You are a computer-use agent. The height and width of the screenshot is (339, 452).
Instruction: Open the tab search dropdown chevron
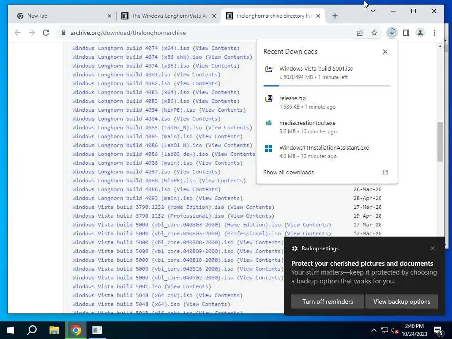pyautogui.click(x=373, y=11)
